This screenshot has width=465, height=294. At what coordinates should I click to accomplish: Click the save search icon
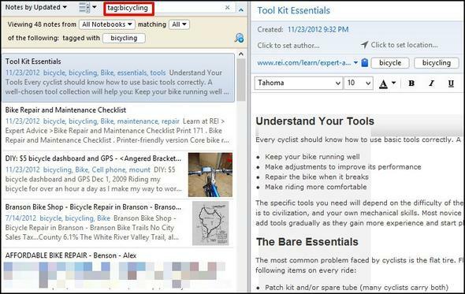pos(240,38)
